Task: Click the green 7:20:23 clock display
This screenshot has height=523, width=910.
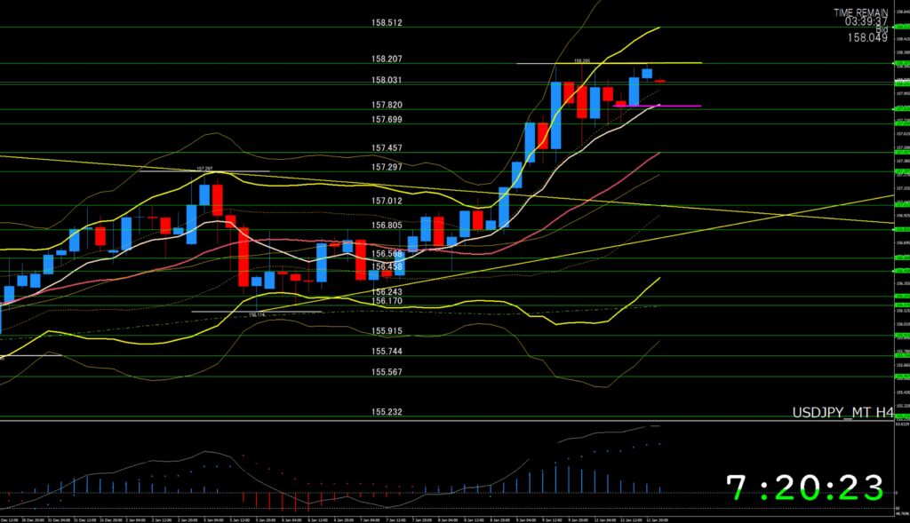Action: [x=805, y=487]
